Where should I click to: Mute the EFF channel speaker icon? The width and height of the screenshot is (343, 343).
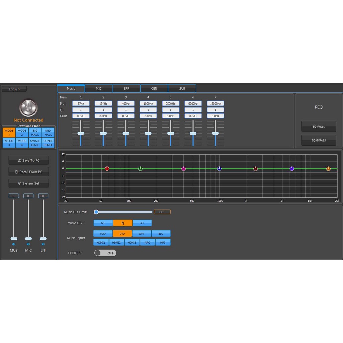point(43,244)
